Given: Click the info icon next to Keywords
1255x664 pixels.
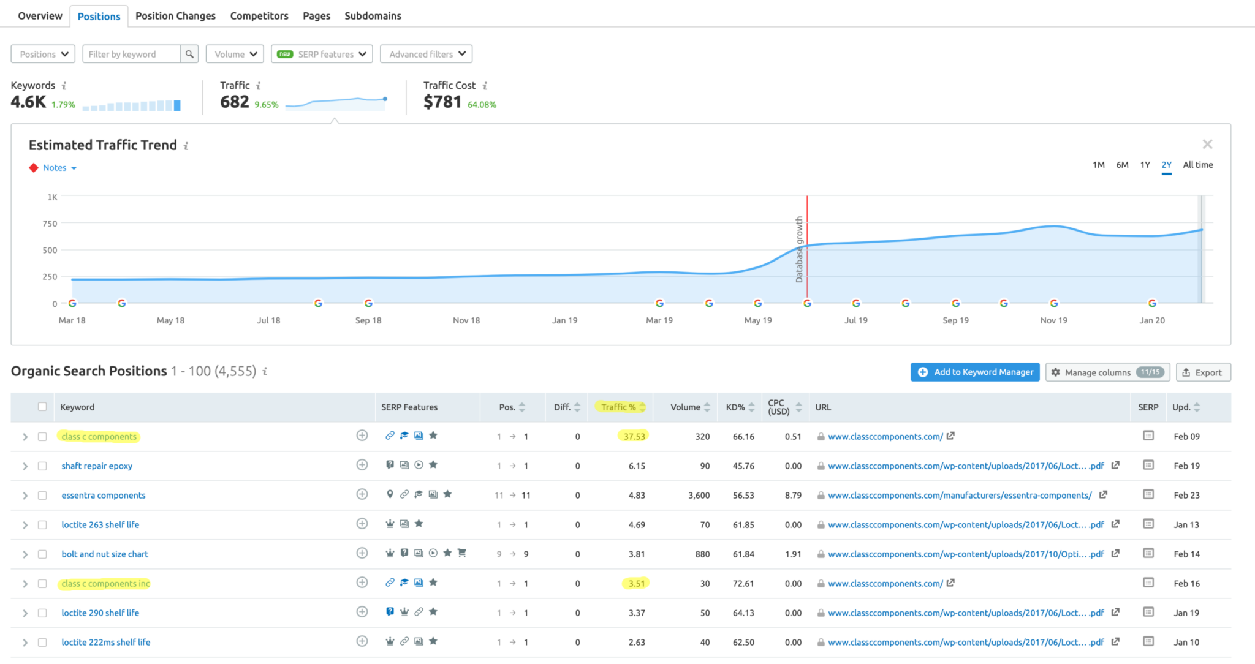Looking at the screenshot, I should pos(64,86).
